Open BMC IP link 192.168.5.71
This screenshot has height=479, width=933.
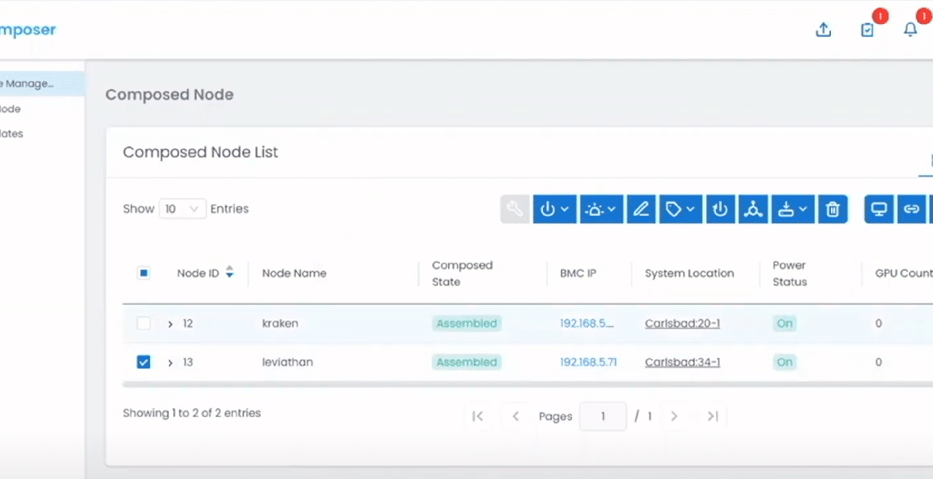coord(588,362)
